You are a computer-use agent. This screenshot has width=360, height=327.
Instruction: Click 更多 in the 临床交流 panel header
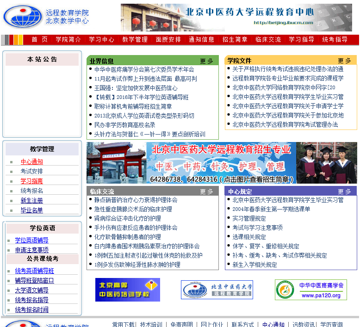(206, 191)
